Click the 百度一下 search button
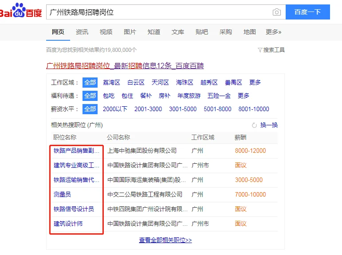Viewport: 342px width, 255px height. (307, 12)
